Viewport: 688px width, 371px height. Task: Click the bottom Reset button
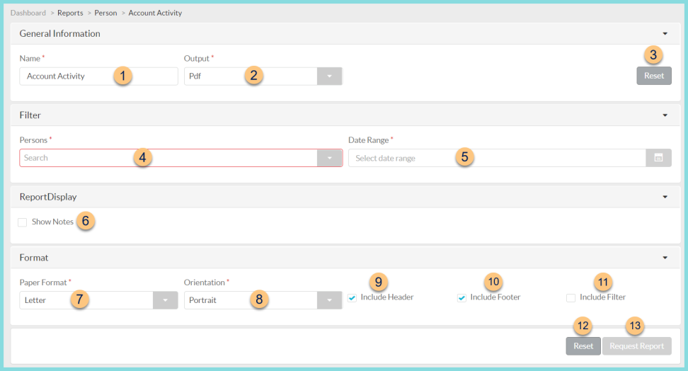pyautogui.click(x=583, y=346)
